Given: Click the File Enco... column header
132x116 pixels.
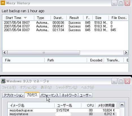Looking at the screenshot, I should (119, 18).
